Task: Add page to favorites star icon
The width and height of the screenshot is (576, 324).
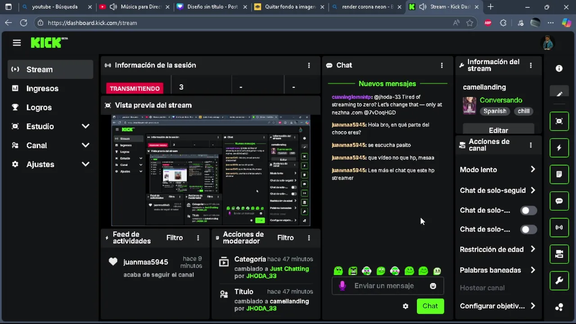Action: click(x=470, y=23)
